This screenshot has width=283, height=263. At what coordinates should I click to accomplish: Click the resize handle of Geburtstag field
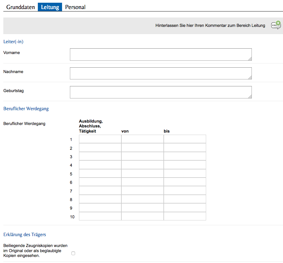click(x=250, y=97)
